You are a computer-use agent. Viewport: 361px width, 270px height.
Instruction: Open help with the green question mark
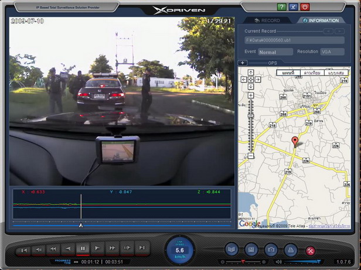click(x=281, y=7)
